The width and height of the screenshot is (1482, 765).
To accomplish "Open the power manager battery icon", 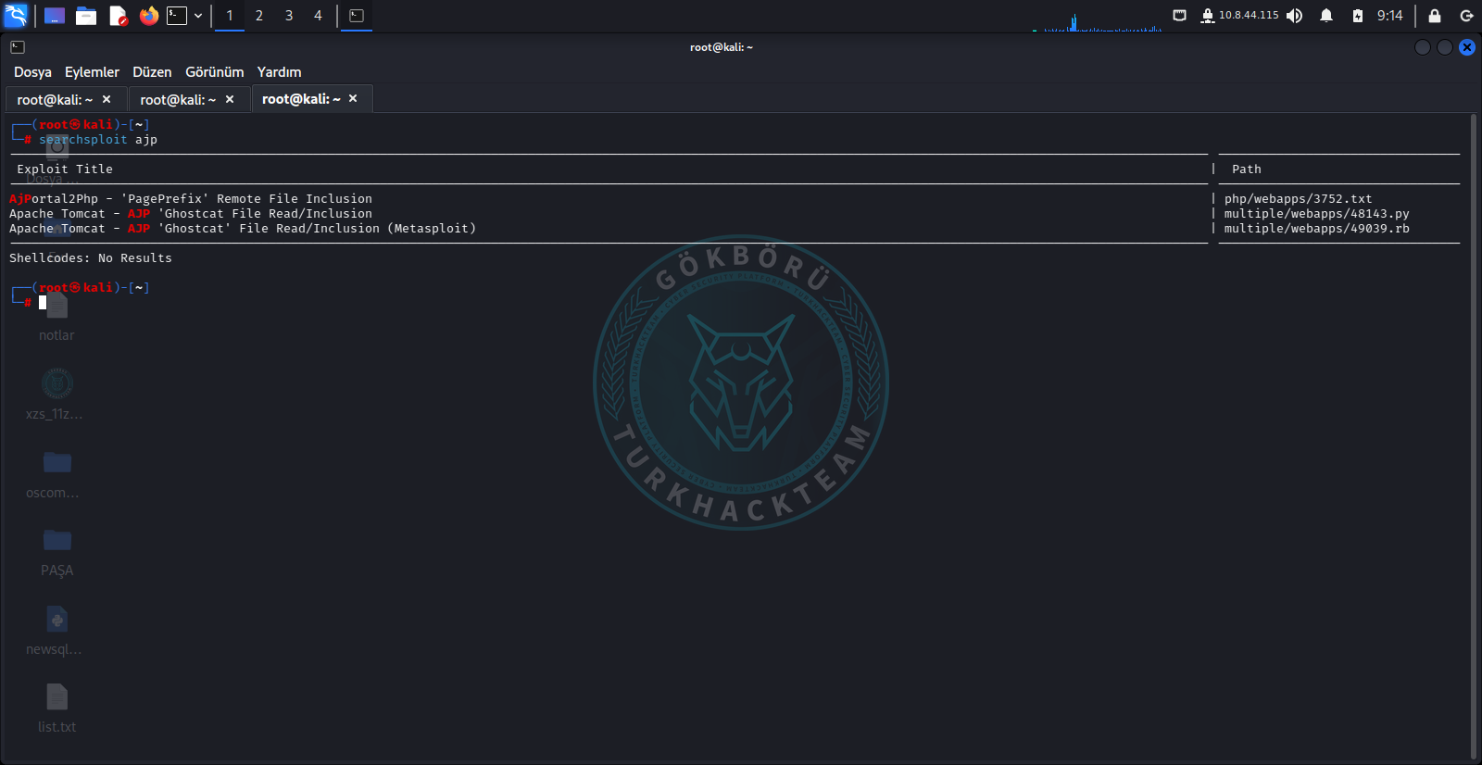I will pyautogui.click(x=1358, y=16).
